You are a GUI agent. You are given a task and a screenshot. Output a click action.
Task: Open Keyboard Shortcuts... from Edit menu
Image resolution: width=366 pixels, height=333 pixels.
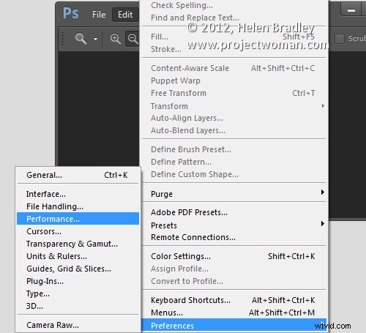234,300
